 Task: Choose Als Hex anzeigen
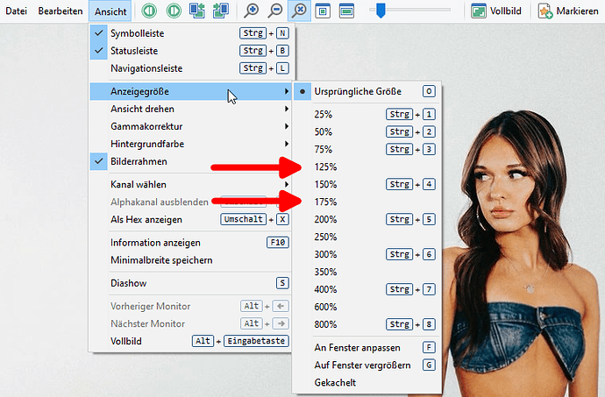(190, 219)
